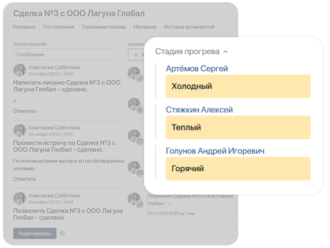Viewport: 330px width, 248px height.
Task: Click the plus sign under Написать письмо entry
Action: tap(15, 101)
